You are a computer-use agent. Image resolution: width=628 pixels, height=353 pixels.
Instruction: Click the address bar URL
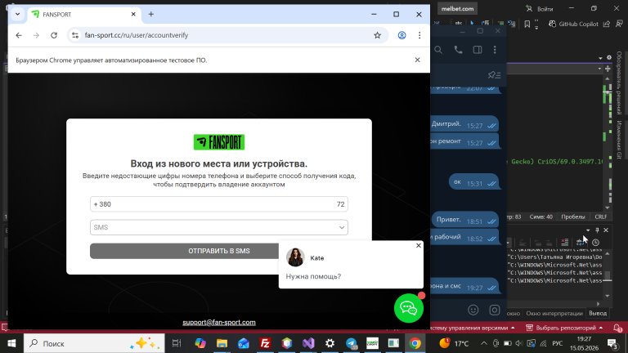click(x=137, y=35)
